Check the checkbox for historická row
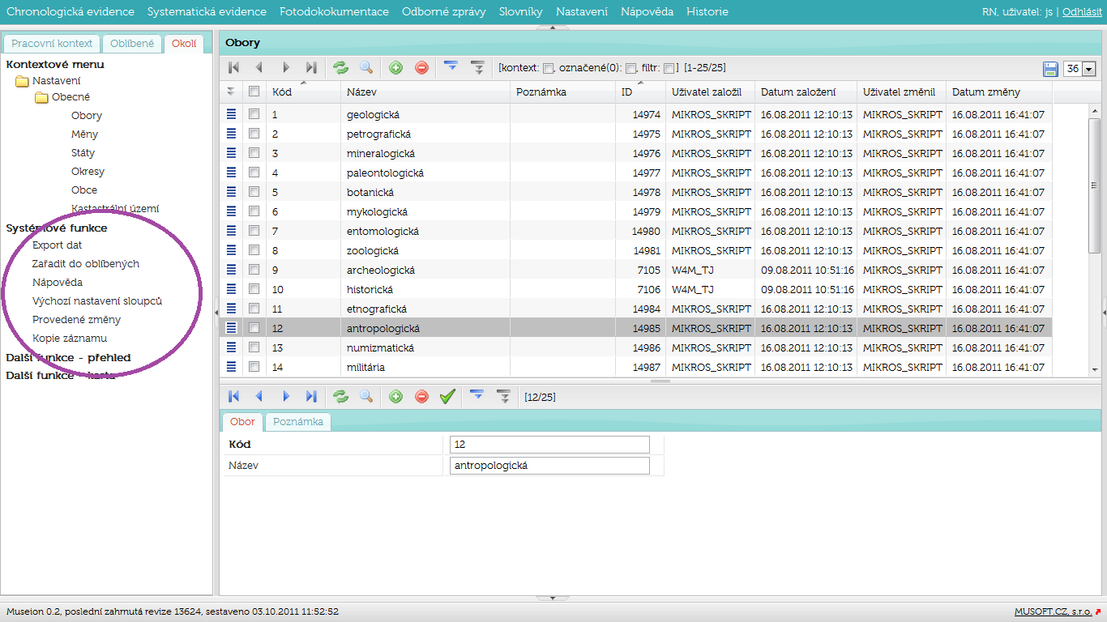 point(254,289)
